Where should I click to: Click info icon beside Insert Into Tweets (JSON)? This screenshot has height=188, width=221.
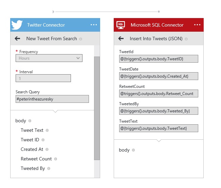point(187,39)
